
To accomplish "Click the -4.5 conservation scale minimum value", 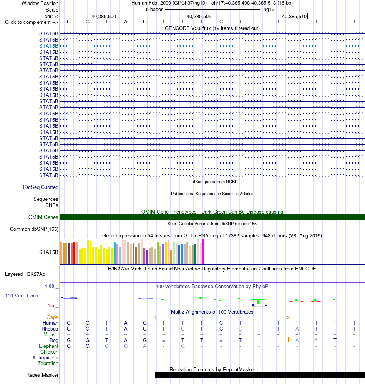I will click(x=50, y=306).
